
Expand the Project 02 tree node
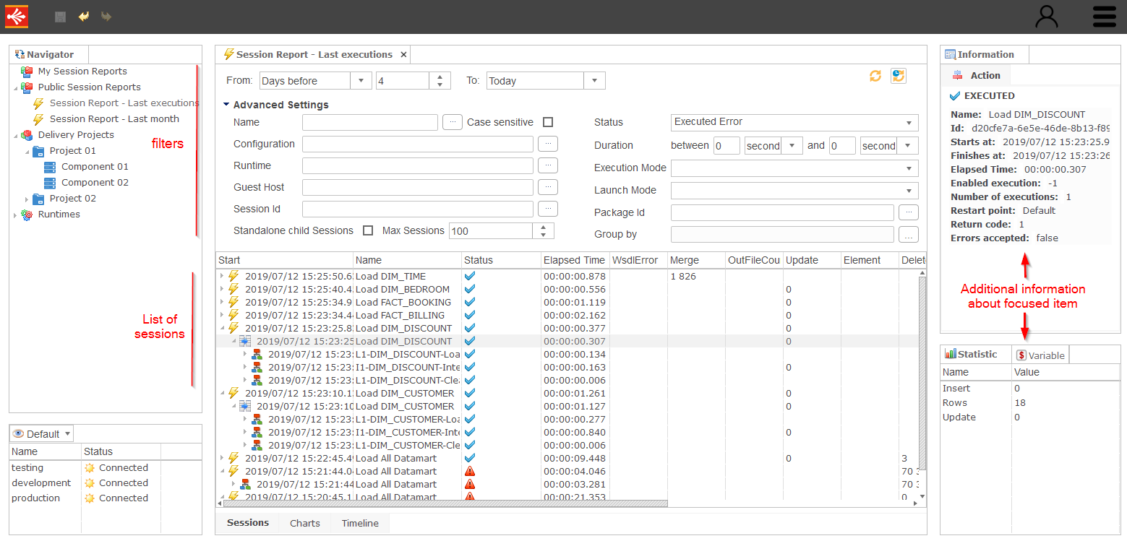click(x=27, y=199)
